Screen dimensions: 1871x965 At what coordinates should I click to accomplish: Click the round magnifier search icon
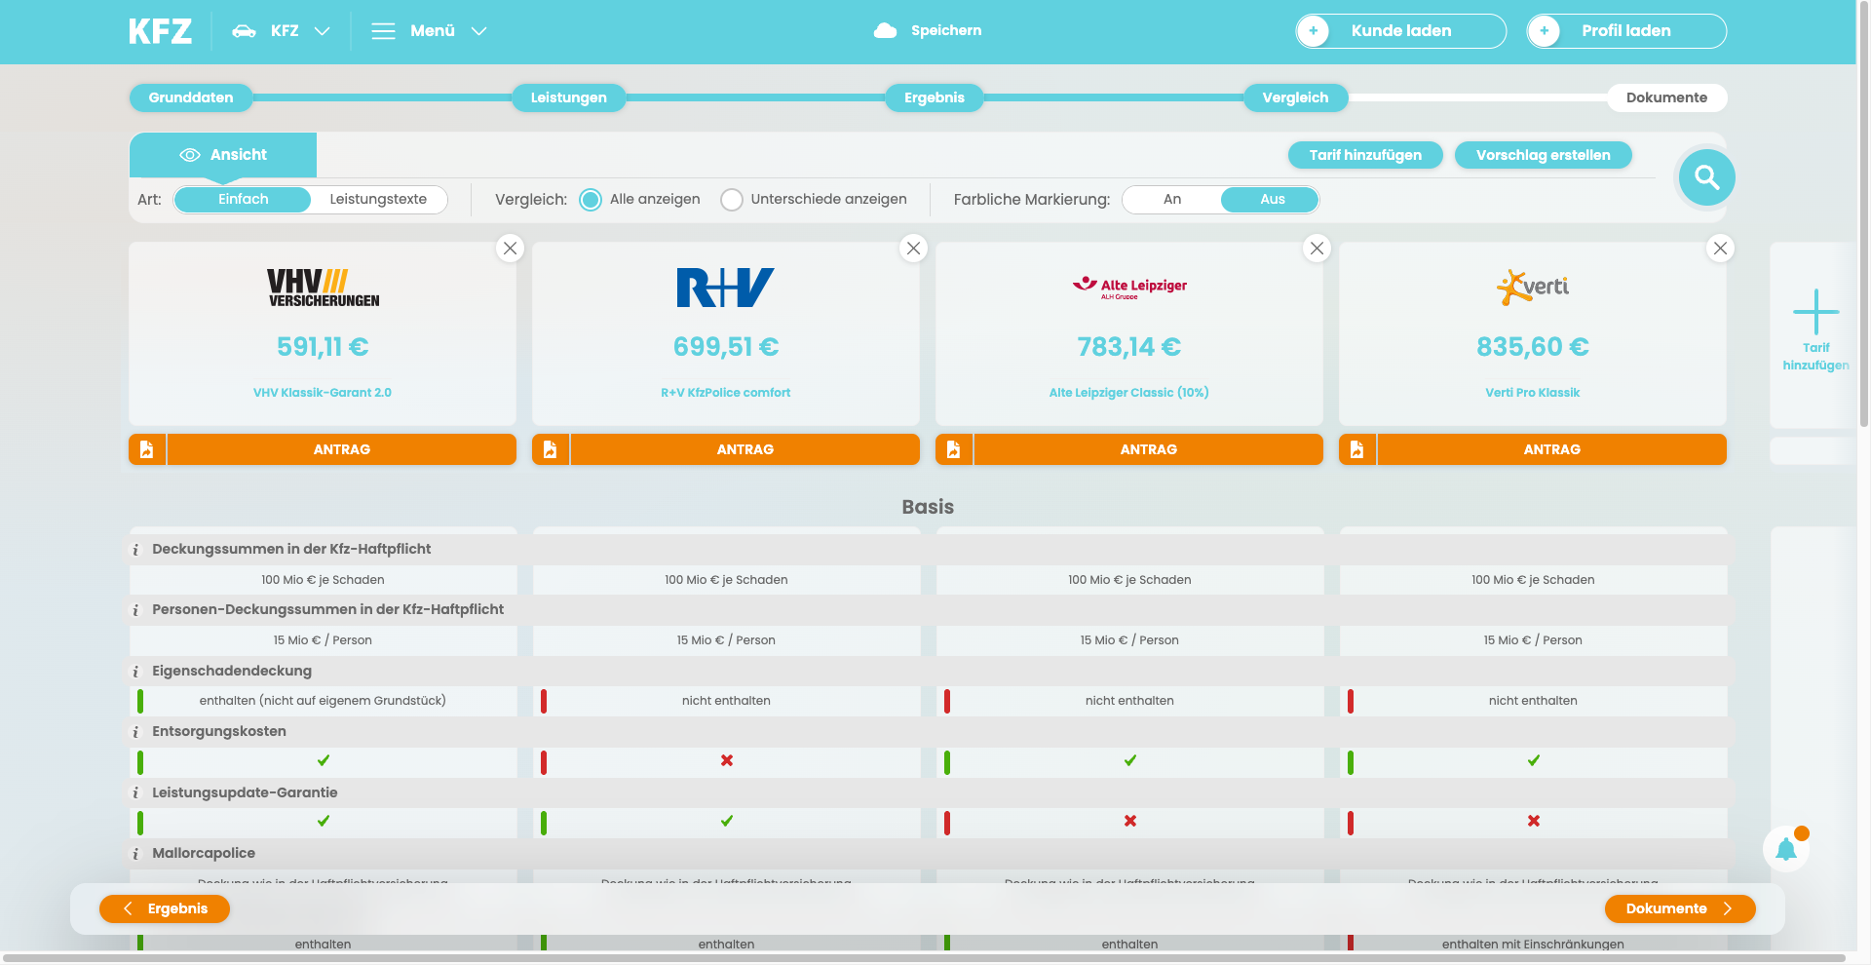1706,177
